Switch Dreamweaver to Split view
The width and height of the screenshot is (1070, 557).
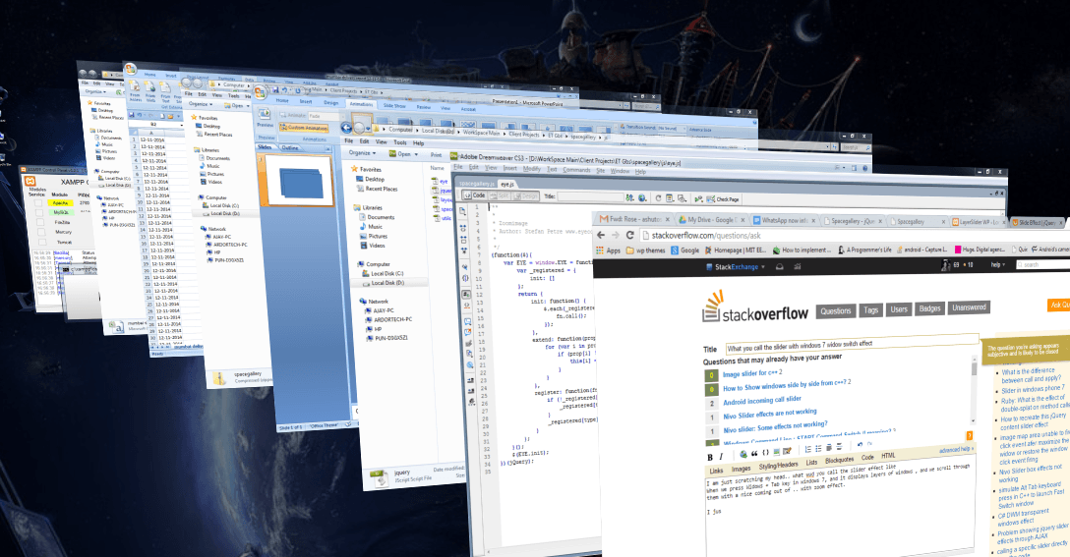tap(499, 195)
